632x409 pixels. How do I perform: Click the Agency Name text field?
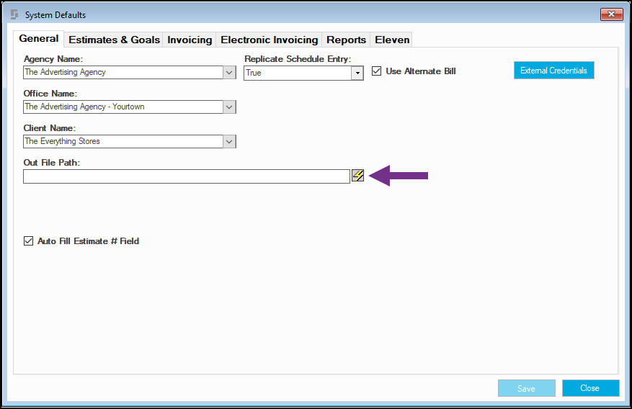[x=123, y=73]
